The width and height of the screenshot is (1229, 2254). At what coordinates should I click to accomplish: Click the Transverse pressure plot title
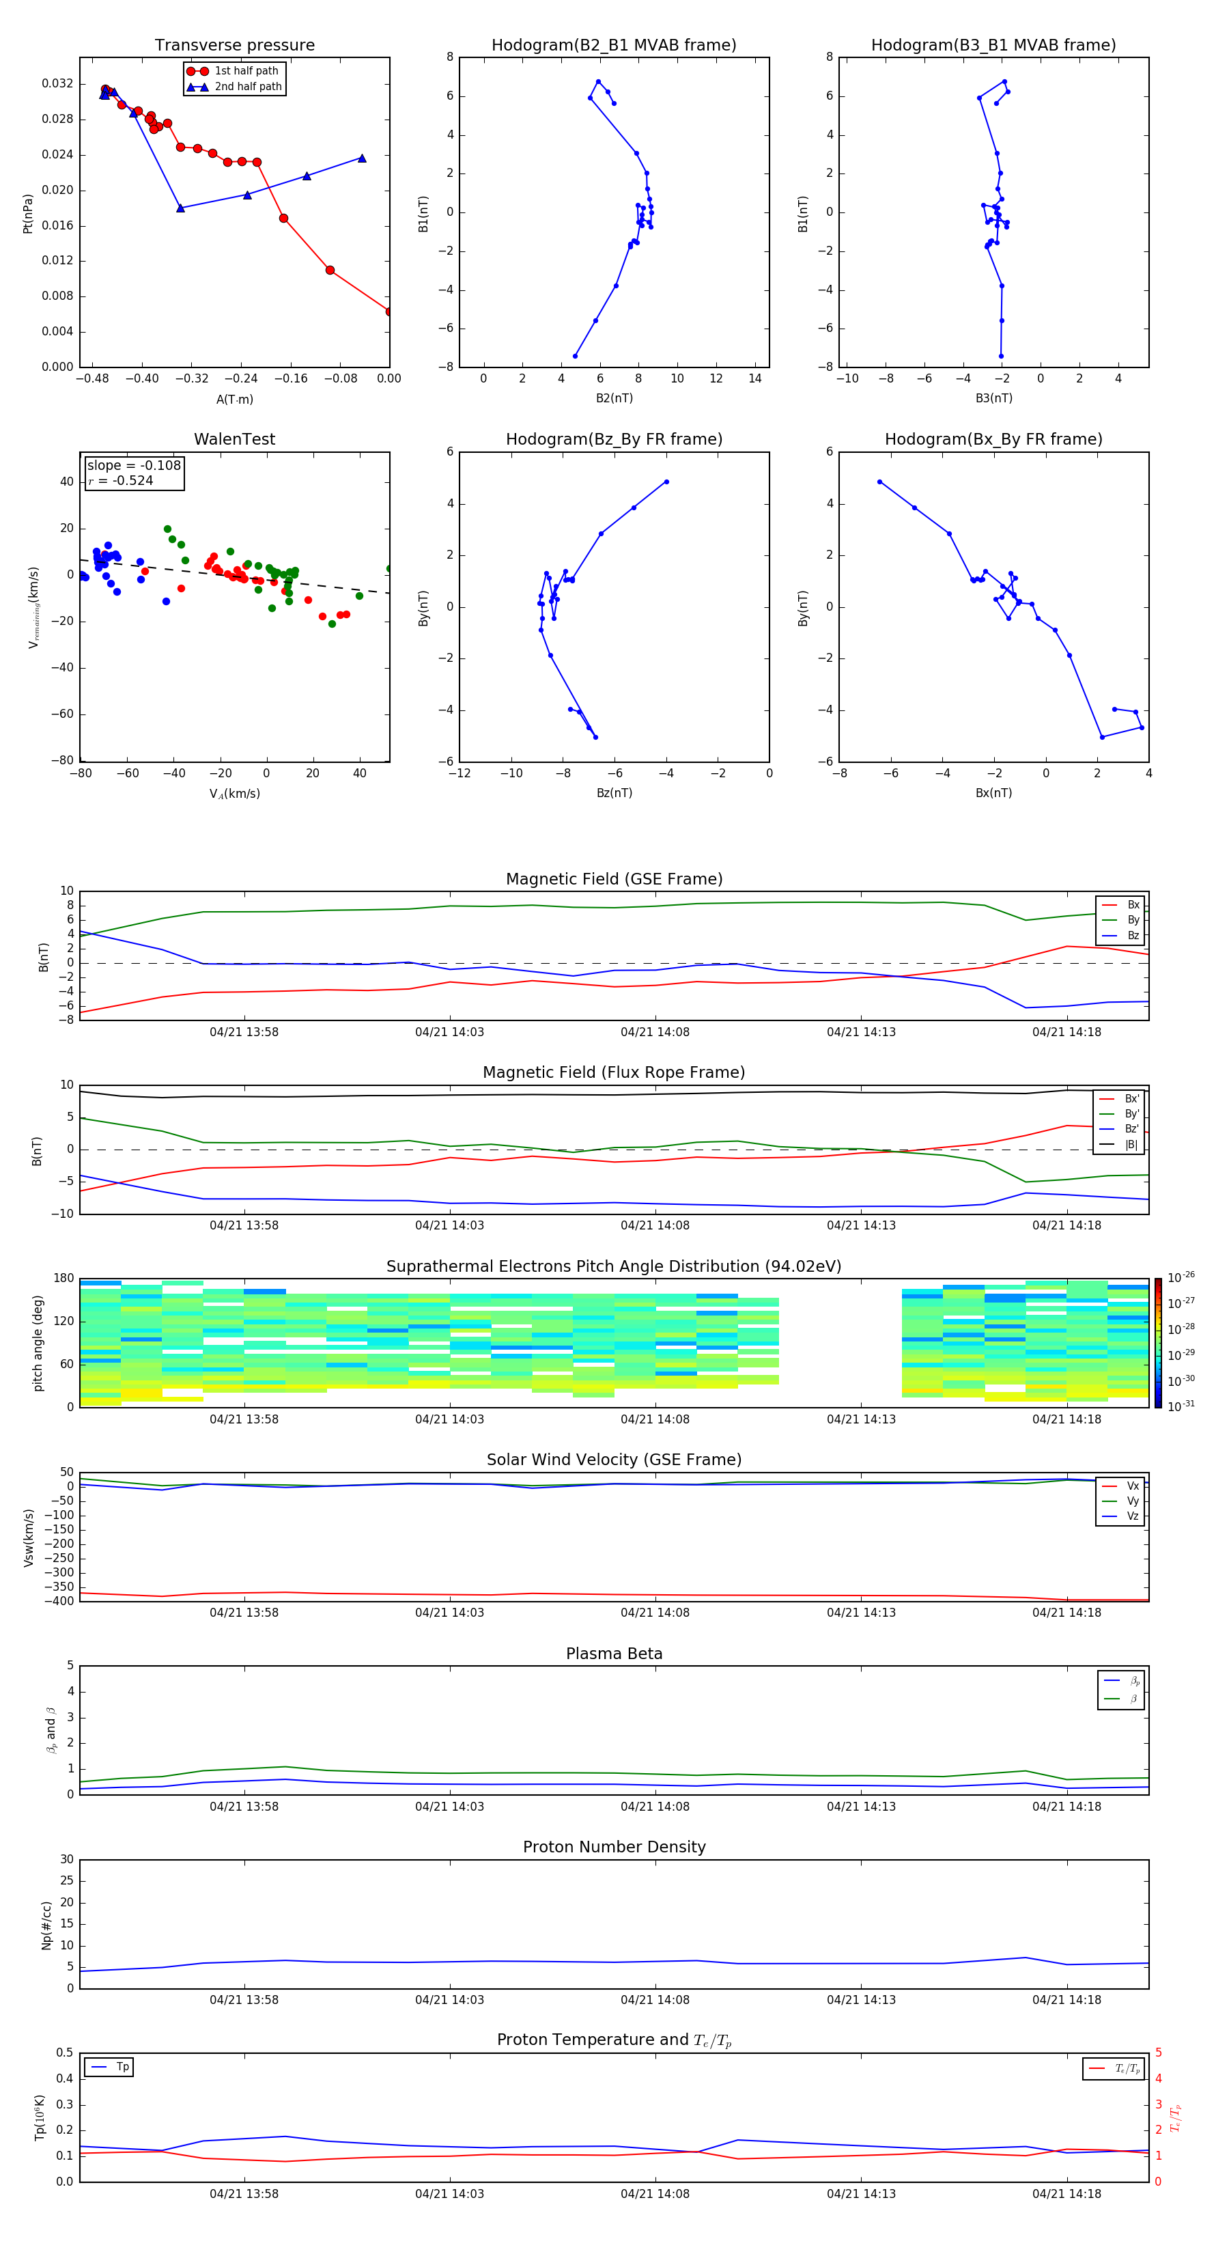click(x=234, y=46)
